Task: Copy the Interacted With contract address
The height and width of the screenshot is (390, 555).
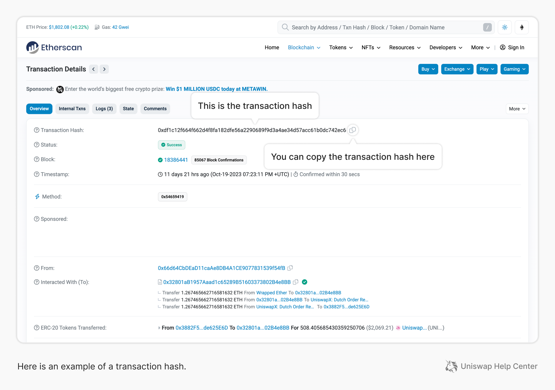Action: [x=296, y=282]
